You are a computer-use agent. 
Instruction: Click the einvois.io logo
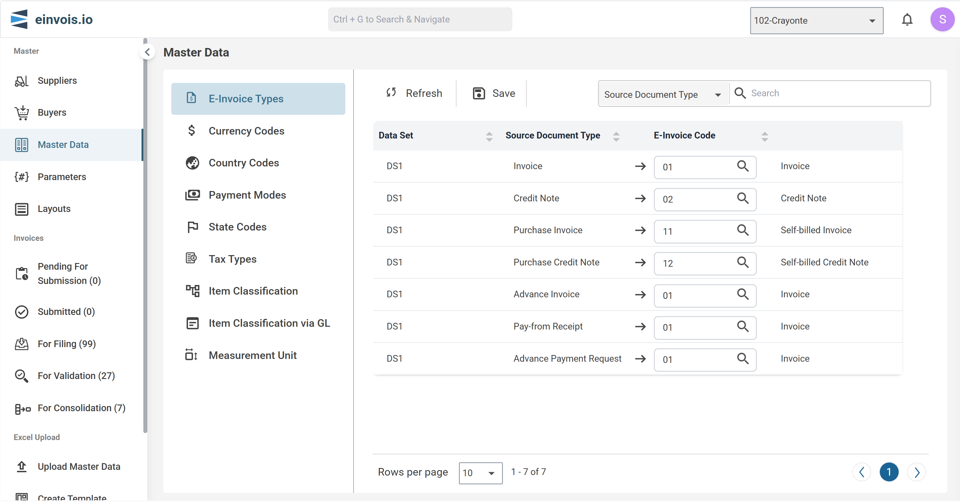tap(51, 19)
